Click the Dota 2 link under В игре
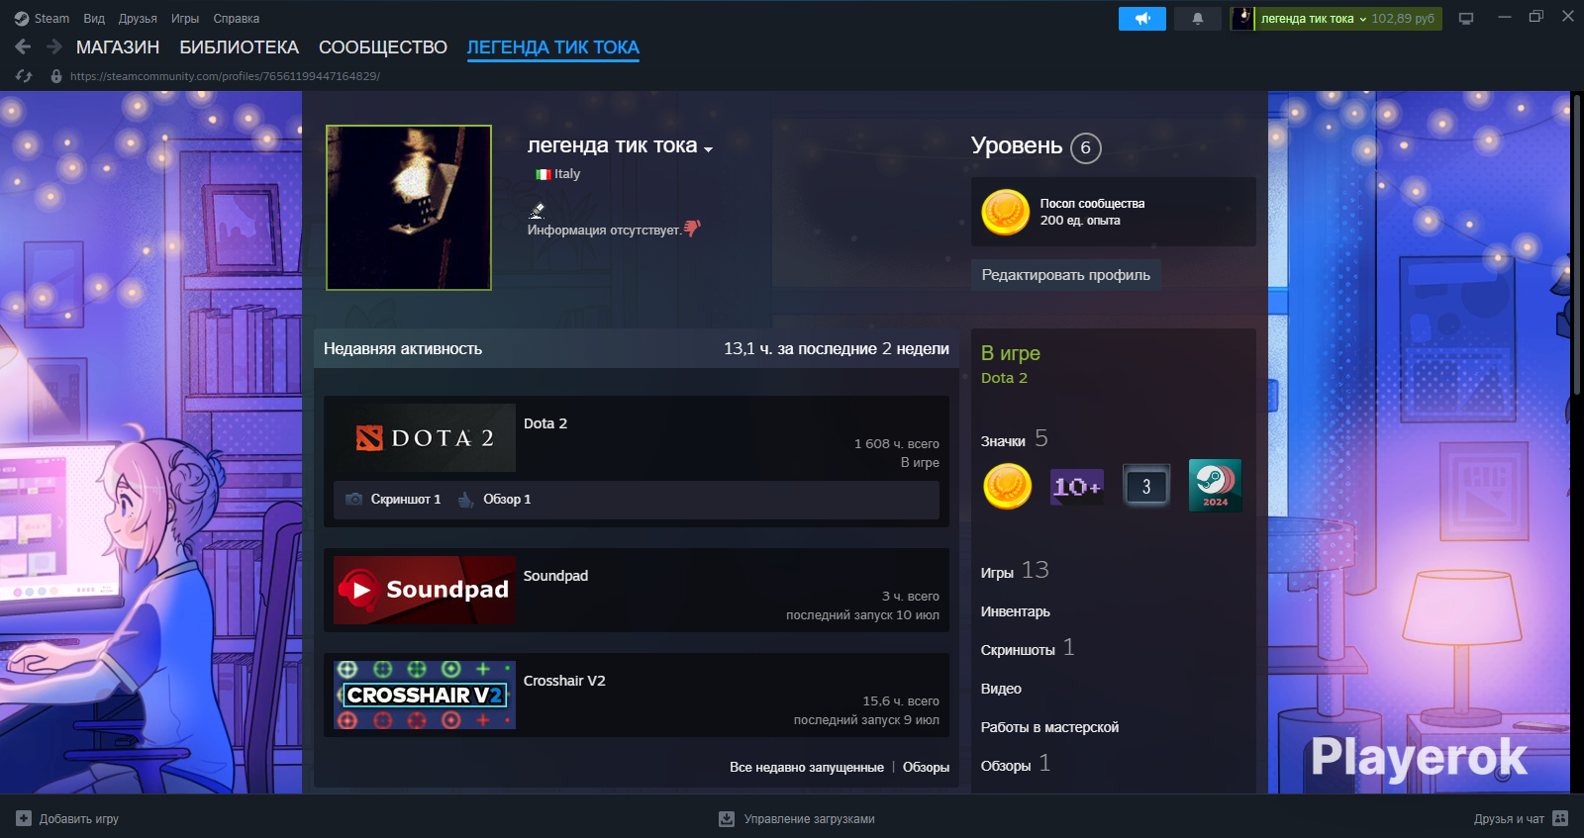Image resolution: width=1584 pixels, height=838 pixels. [1004, 378]
